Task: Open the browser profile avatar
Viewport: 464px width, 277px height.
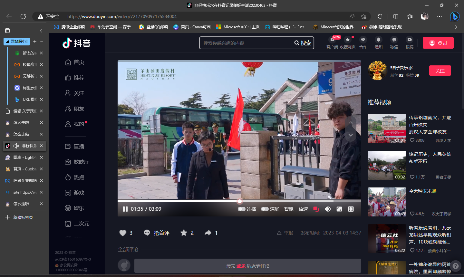Action: (x=425, y=16)
